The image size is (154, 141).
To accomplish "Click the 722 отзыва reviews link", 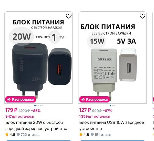I will tap(30, 135).
